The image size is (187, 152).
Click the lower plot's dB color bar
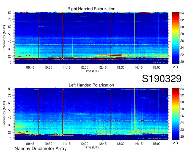click(x=175, y=114)
